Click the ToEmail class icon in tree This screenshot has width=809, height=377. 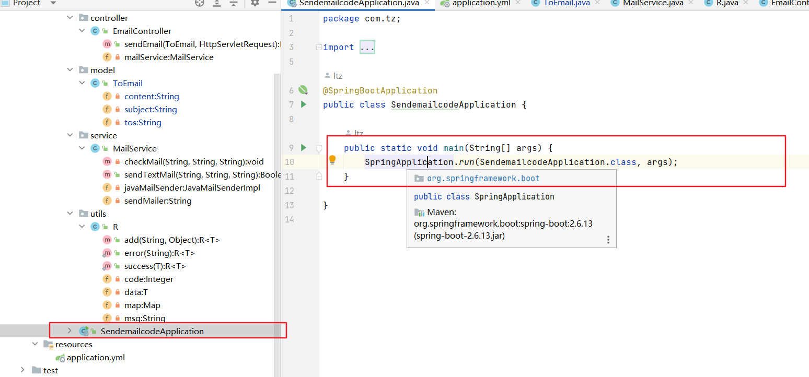coord(95,83)
